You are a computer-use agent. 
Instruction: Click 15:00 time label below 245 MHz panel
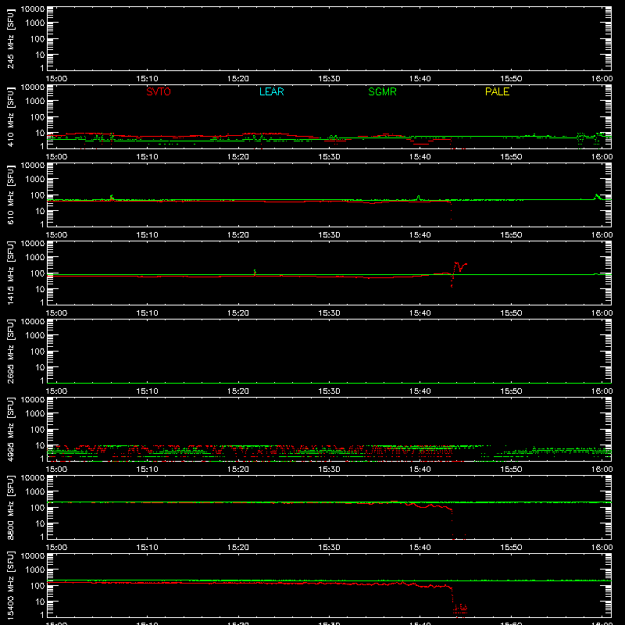[56, 79]
